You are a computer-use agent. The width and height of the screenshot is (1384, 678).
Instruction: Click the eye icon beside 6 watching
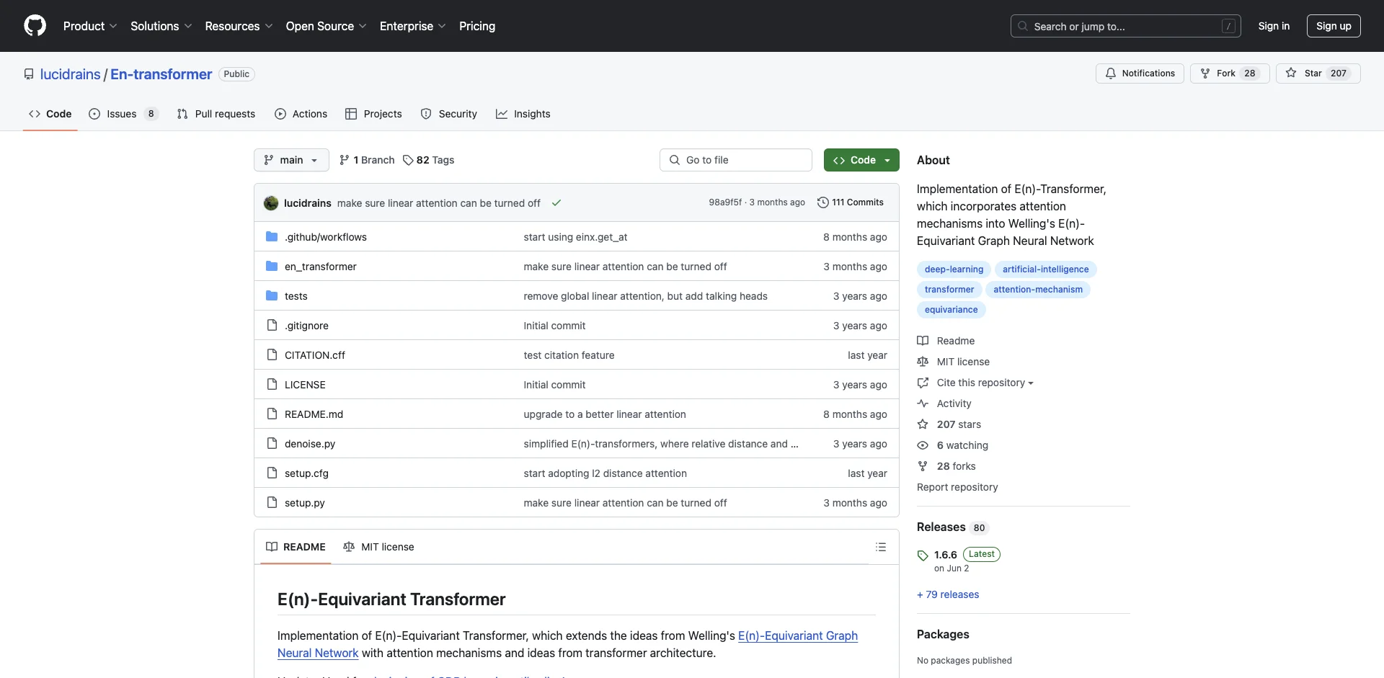(x=923, y=445)
